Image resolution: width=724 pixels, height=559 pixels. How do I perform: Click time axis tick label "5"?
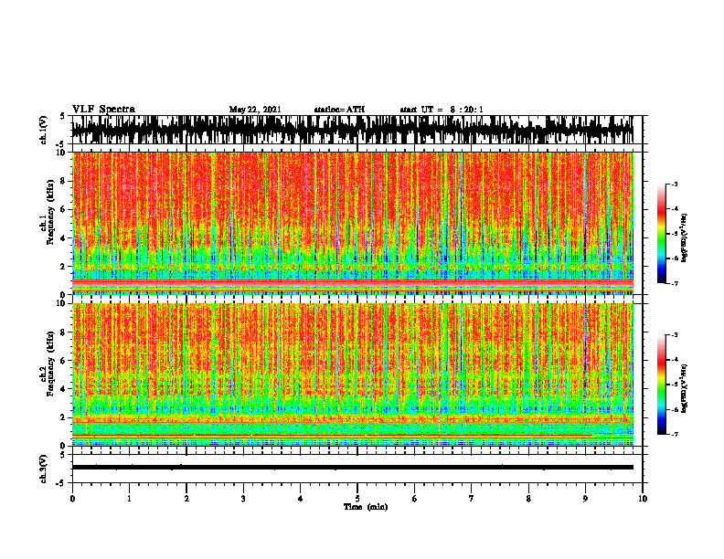coord(357,499)
